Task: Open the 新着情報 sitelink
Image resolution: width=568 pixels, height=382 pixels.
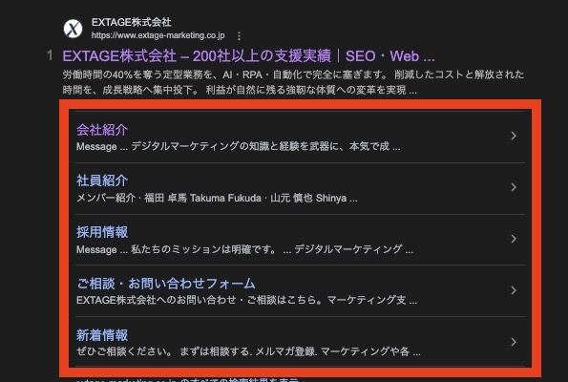Action: [x=102, y=335]
